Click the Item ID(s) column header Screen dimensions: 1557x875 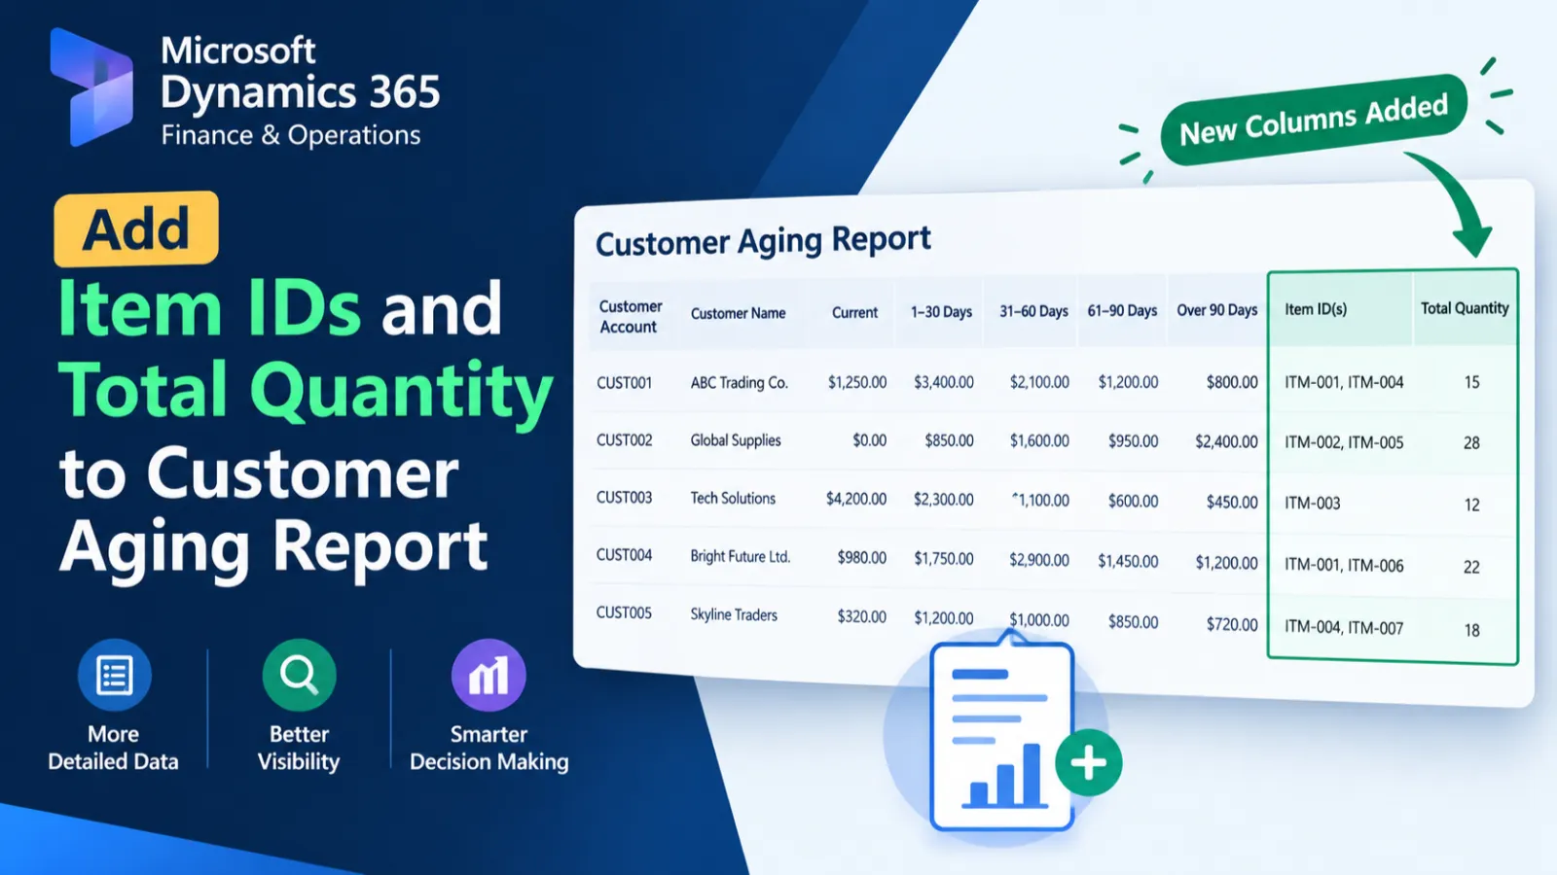coord(1315,309)
